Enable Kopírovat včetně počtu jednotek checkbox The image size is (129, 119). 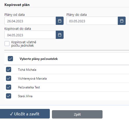pos(7,44)
